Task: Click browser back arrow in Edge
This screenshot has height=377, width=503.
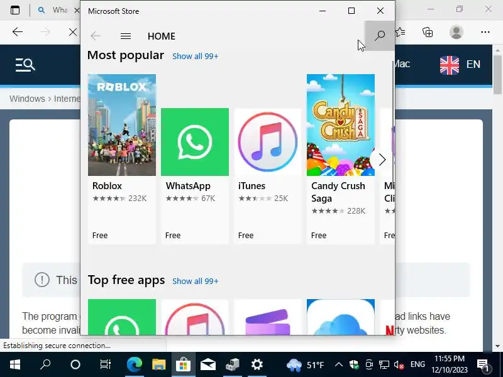Action: [x=18, y=32]
